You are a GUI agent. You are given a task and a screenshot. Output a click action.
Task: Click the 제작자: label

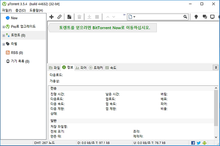[x=138, y=136]
